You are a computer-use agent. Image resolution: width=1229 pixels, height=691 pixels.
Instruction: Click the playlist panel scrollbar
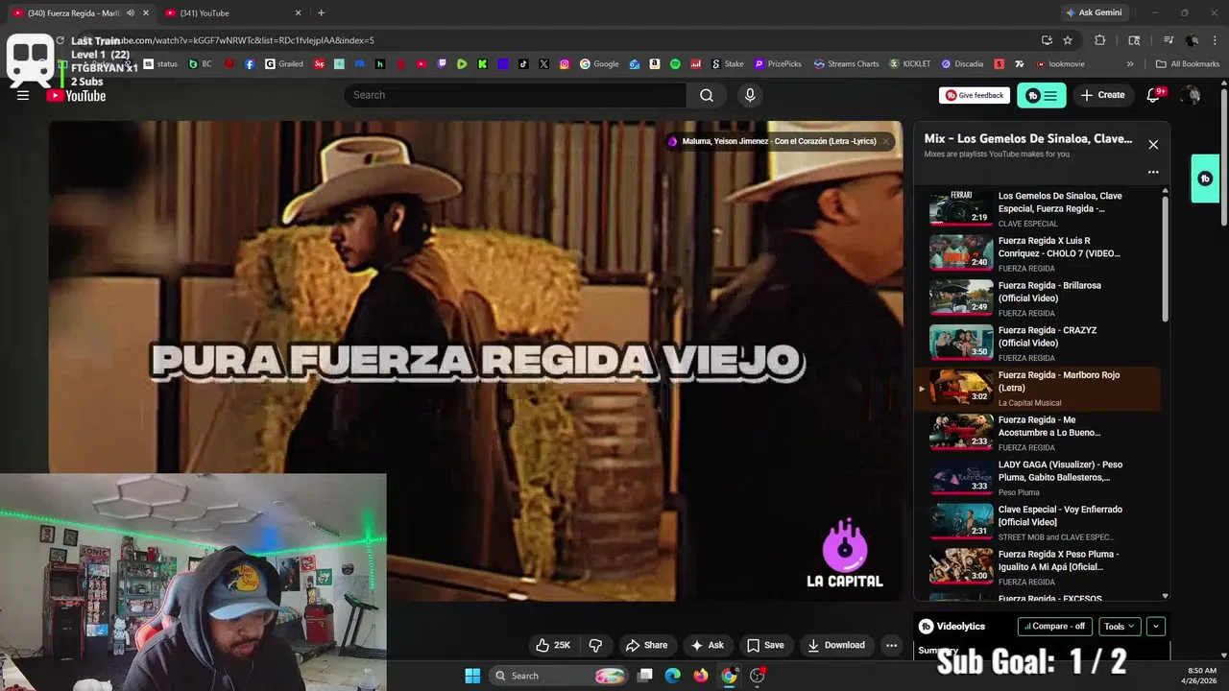(1166, 259)
